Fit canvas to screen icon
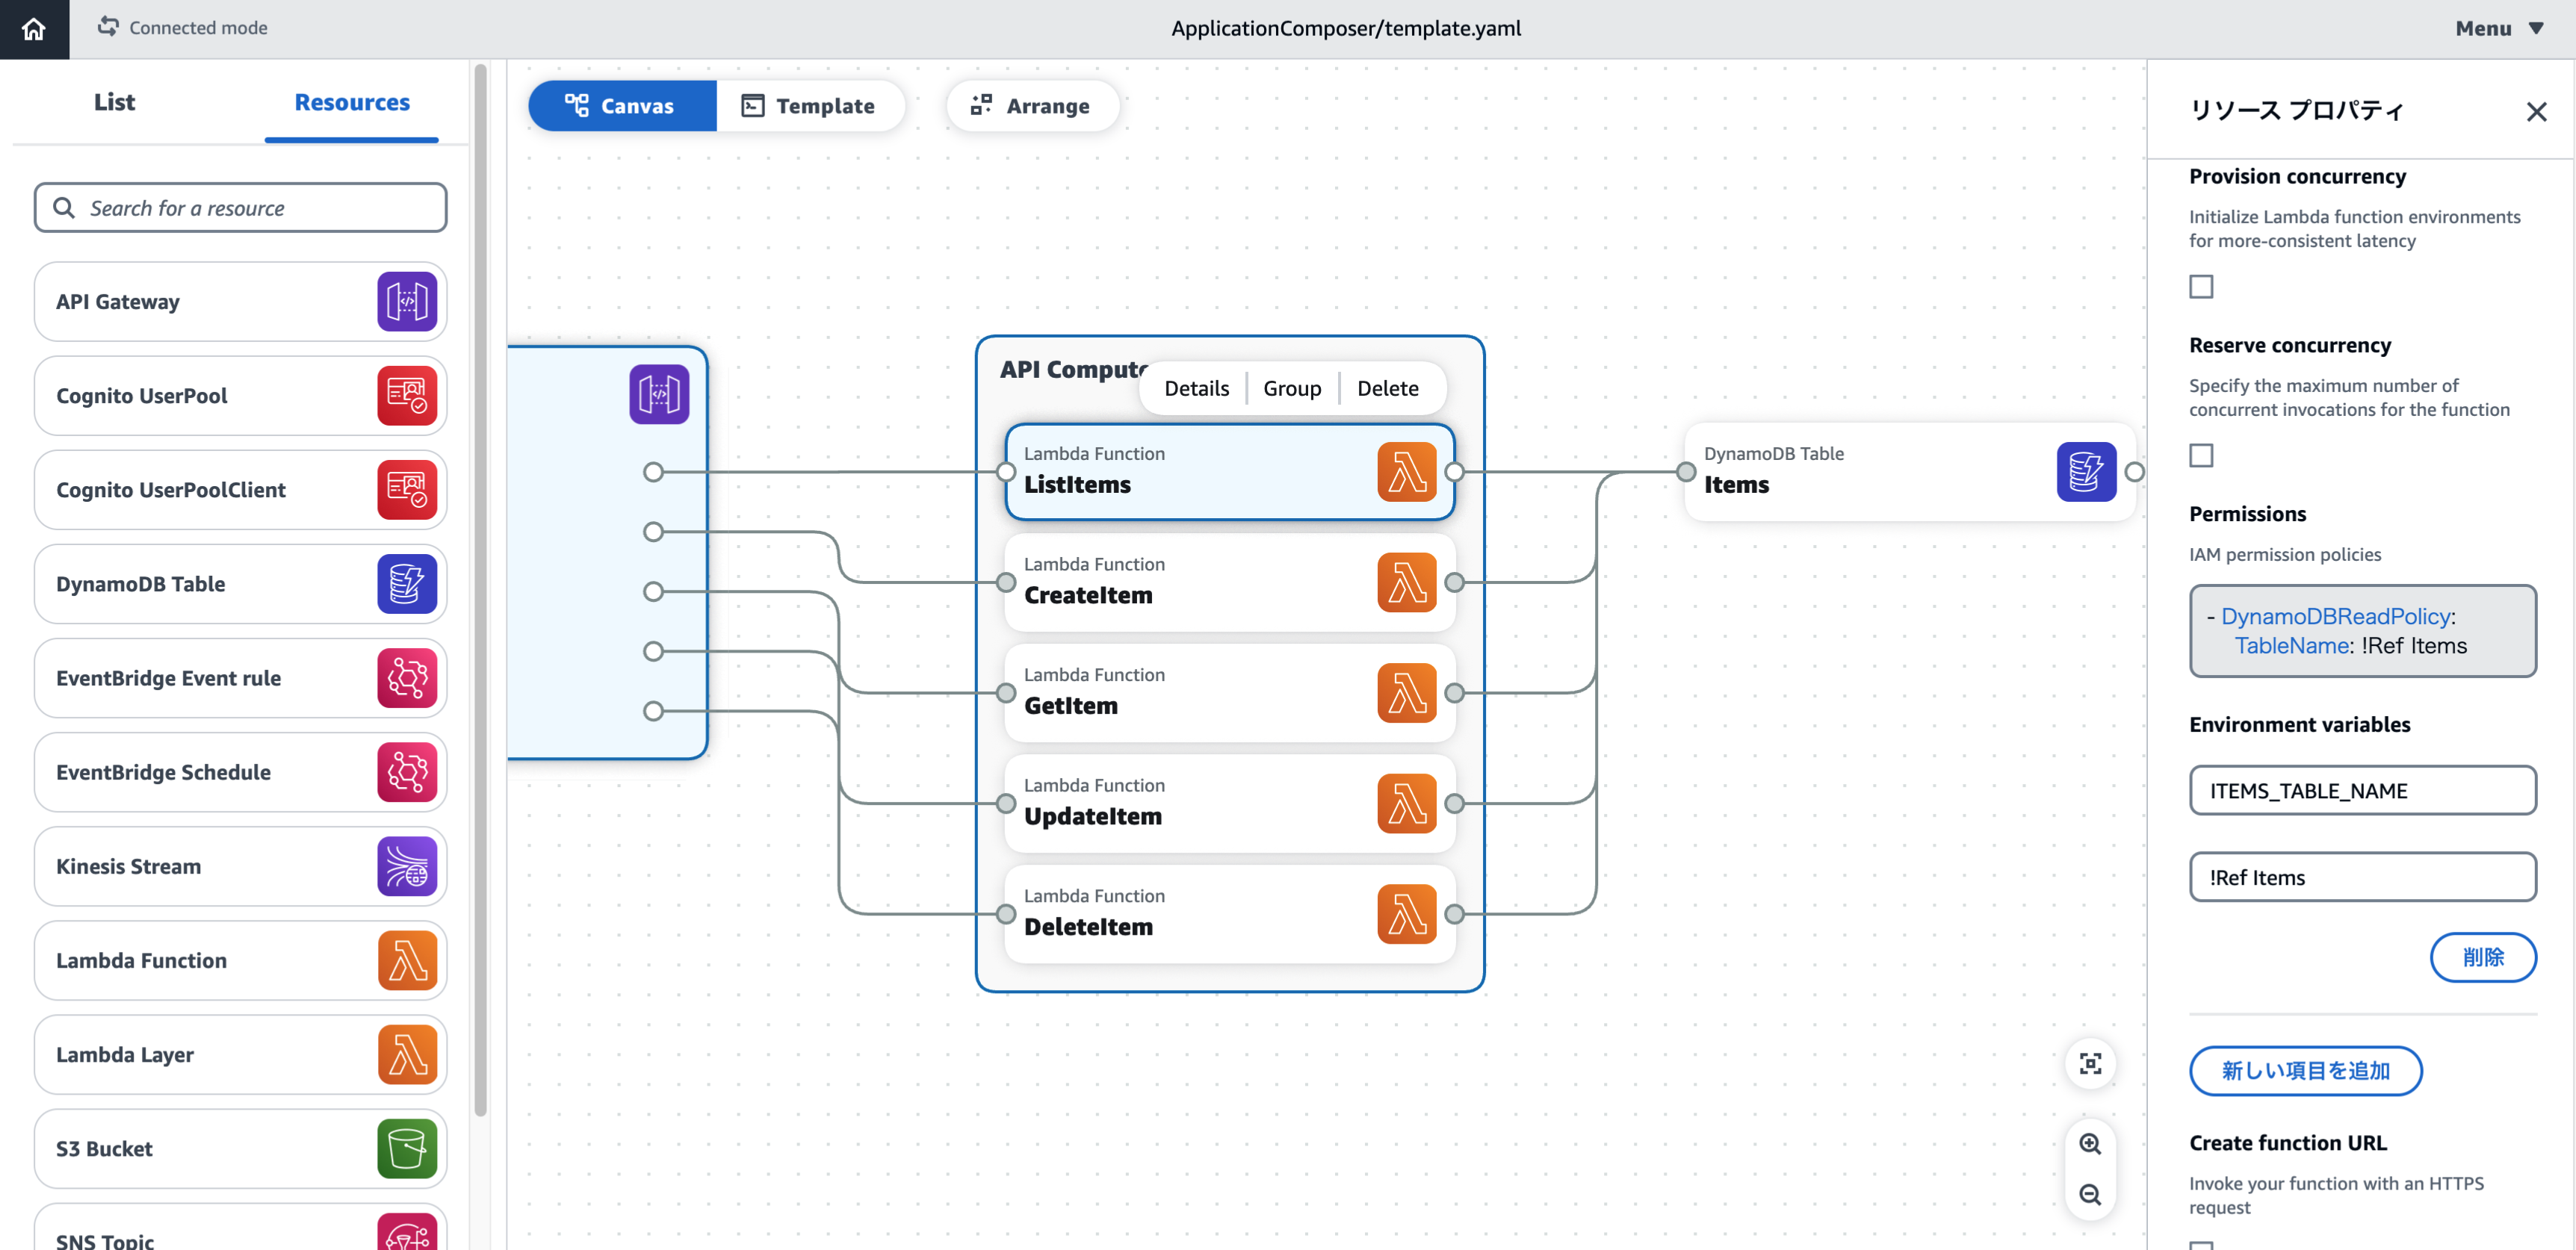This screenshot has height=1250, width=2576. (2090, 1063)
